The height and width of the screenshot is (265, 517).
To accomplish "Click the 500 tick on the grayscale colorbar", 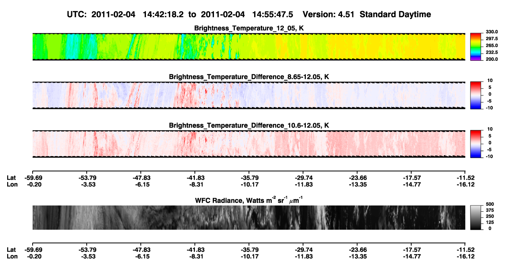I will [x=490, y=204].
